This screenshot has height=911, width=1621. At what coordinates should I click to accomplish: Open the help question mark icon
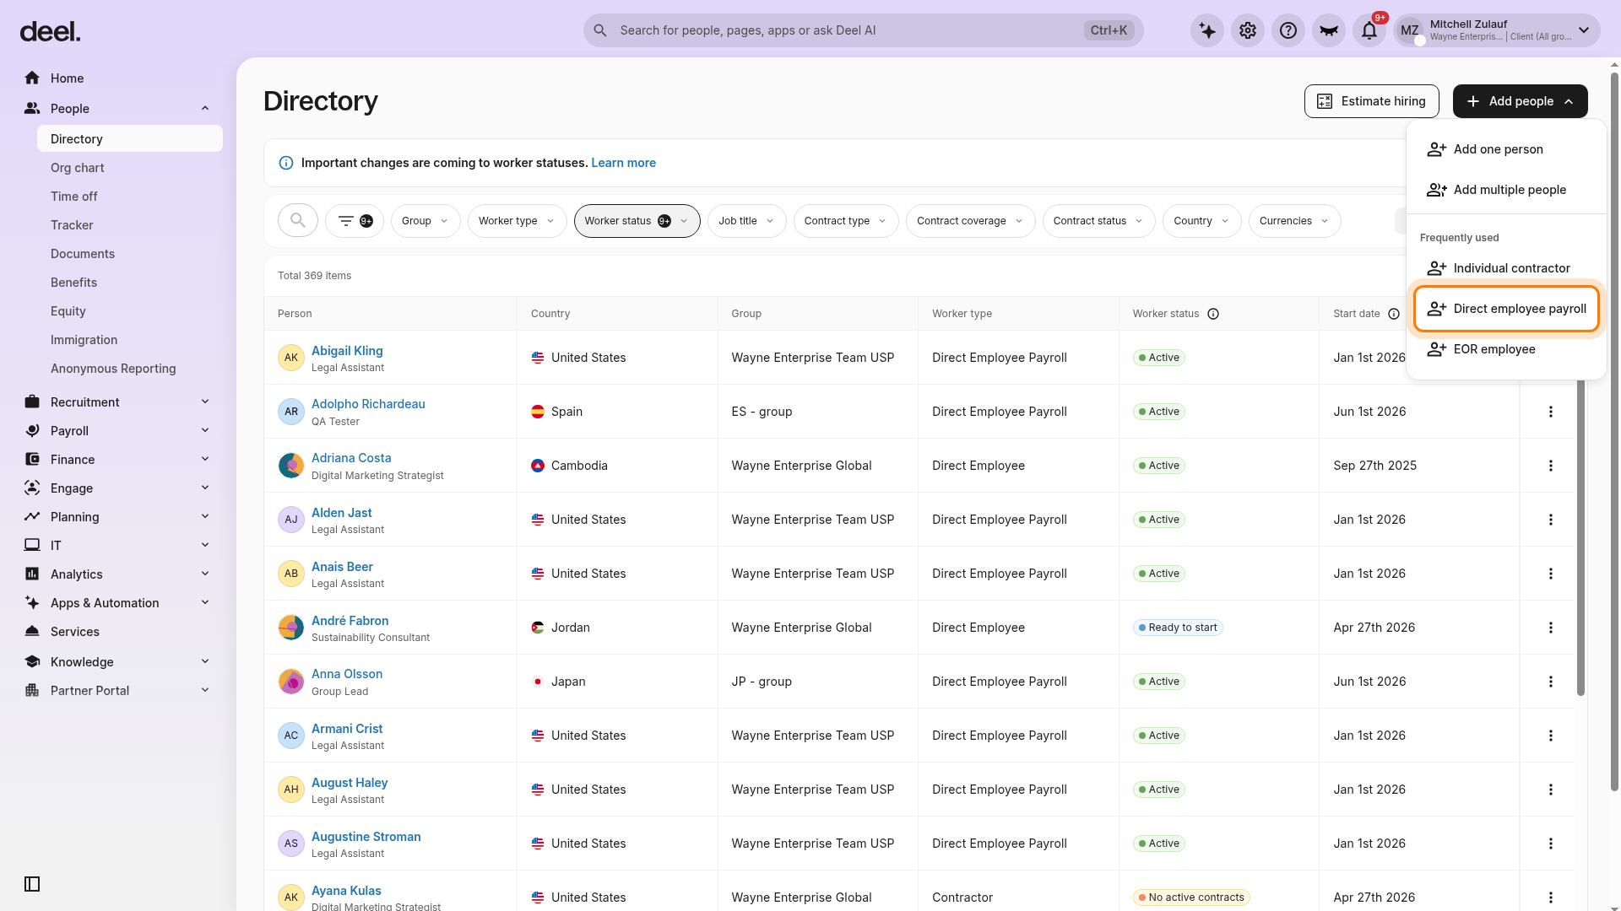(x=1288, y=30)
